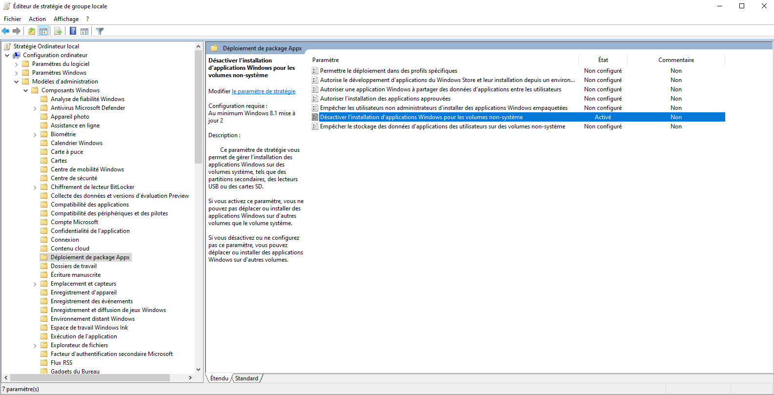Viewport: 774px width, 395px height.
Task: Click the folder icon beside Biométrie
Action: [x=44, y=134]
